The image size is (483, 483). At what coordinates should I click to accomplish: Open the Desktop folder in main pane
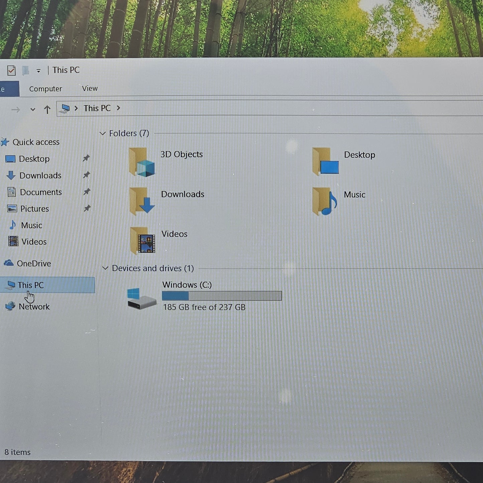(x=325, y=162)
